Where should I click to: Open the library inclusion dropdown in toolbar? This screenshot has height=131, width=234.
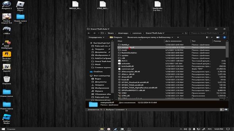click(x=150, y=37)
